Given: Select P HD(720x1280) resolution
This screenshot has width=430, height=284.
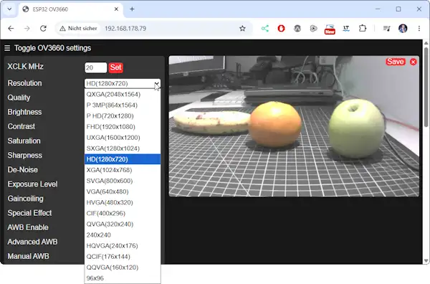Looking at the screenshot, I should click(123, 115).
